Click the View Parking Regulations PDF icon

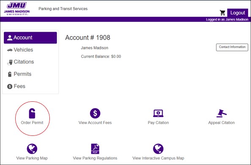95,149
